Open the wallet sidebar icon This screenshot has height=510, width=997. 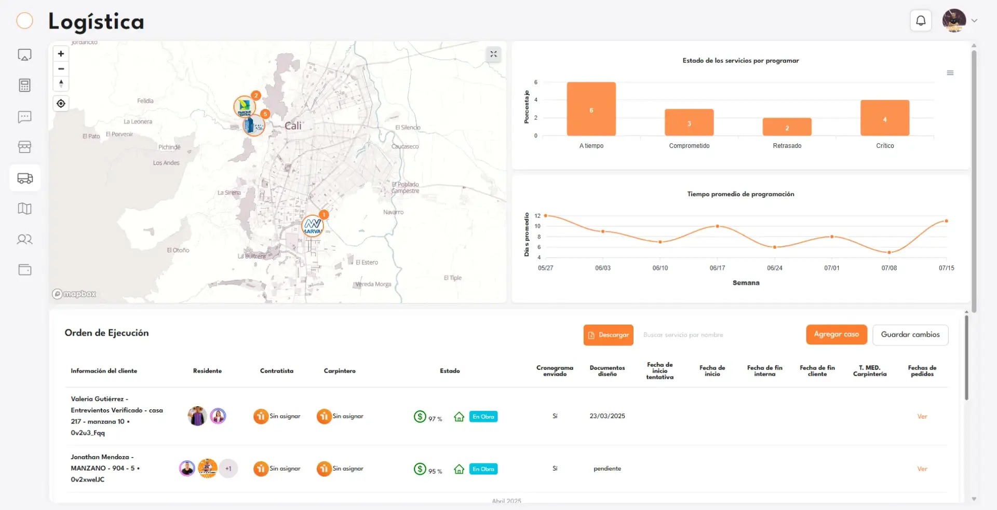(25, 270)
